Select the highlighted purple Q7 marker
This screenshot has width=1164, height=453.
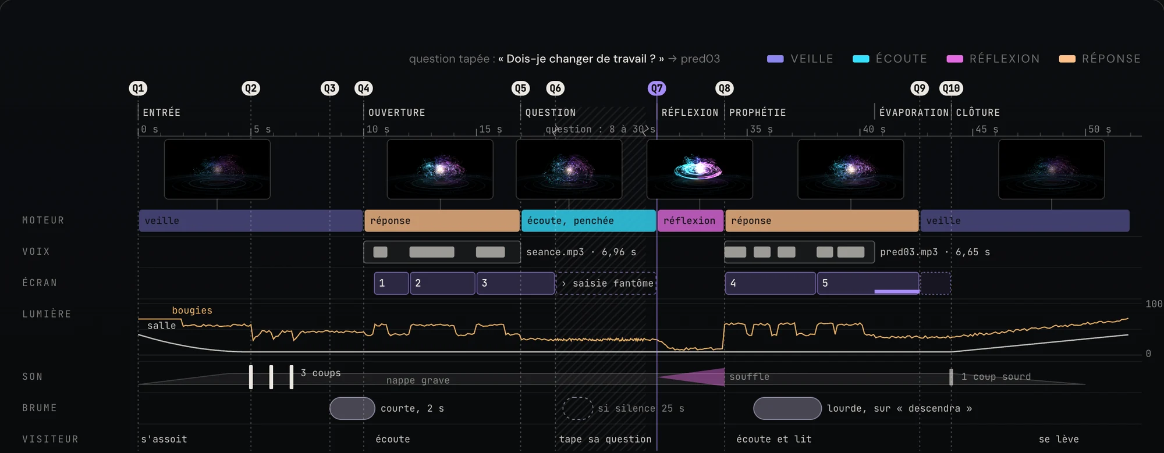click(656, 88)
